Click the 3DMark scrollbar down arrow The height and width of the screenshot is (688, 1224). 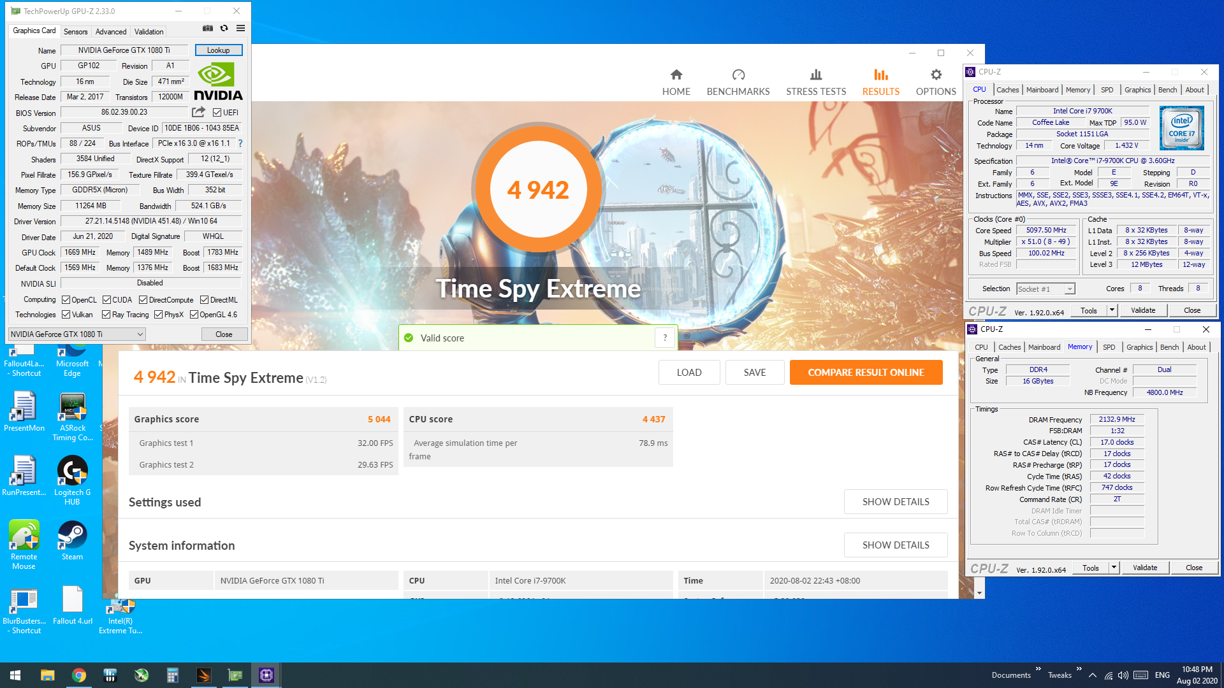pos(979,593)
